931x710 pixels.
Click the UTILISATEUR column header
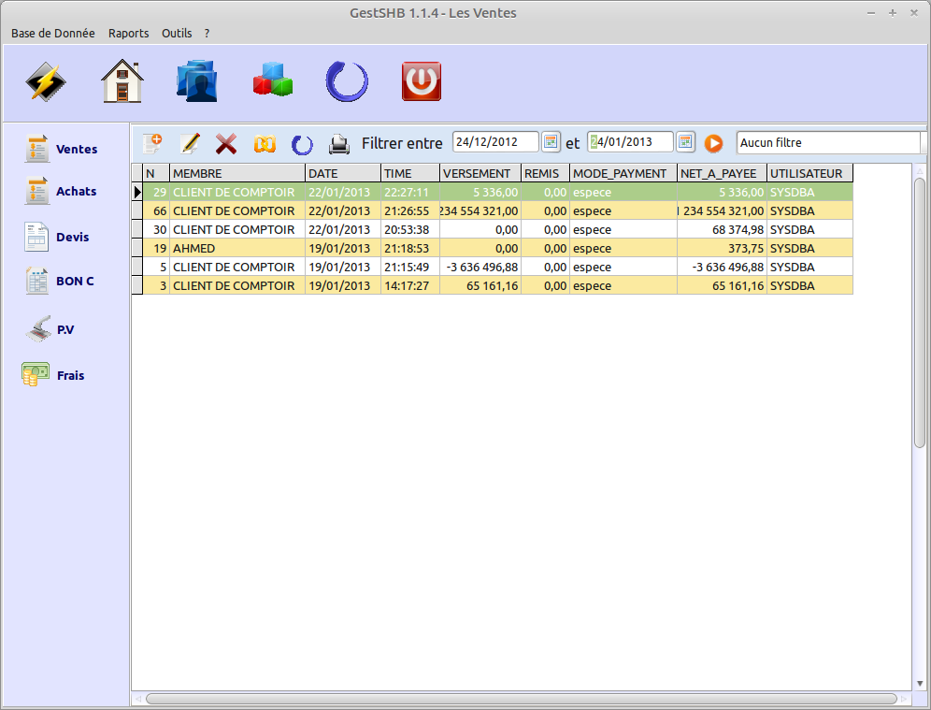pos(809,173)
